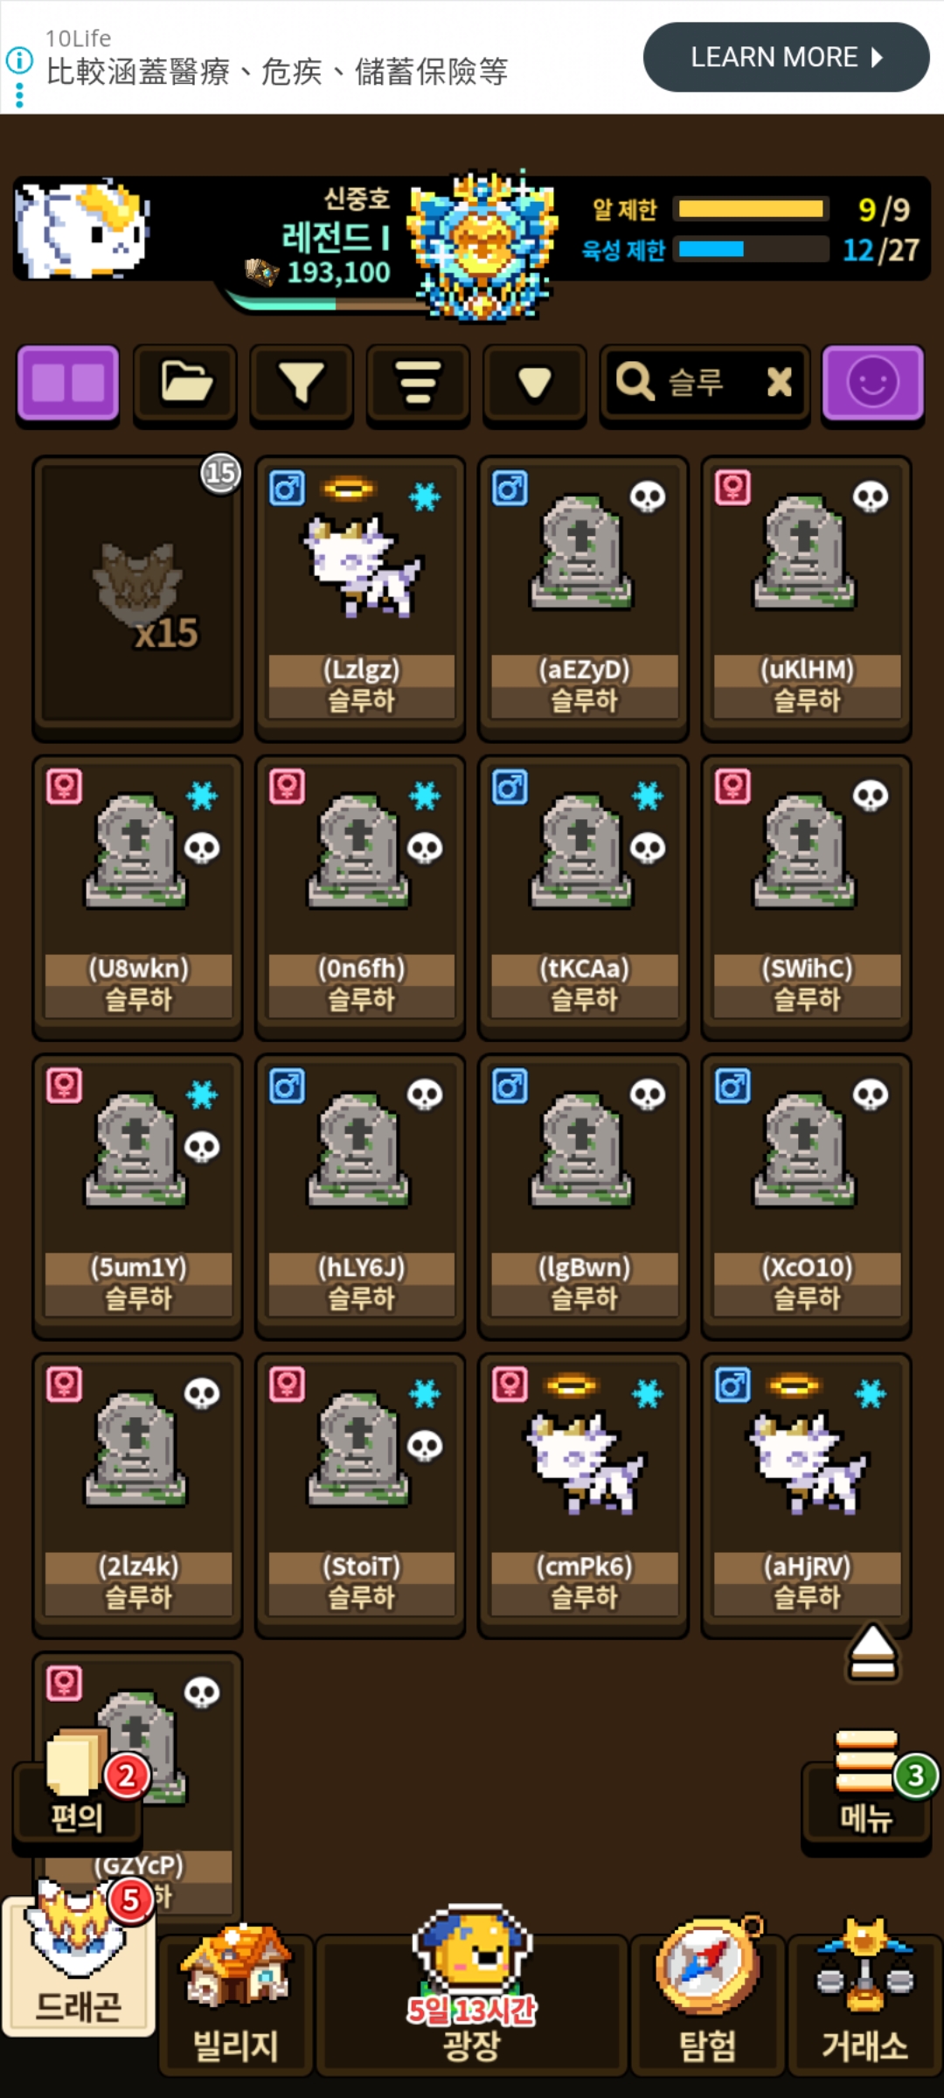Click the eject-style scroll-to-top arrow

(x=872, y=1652)
